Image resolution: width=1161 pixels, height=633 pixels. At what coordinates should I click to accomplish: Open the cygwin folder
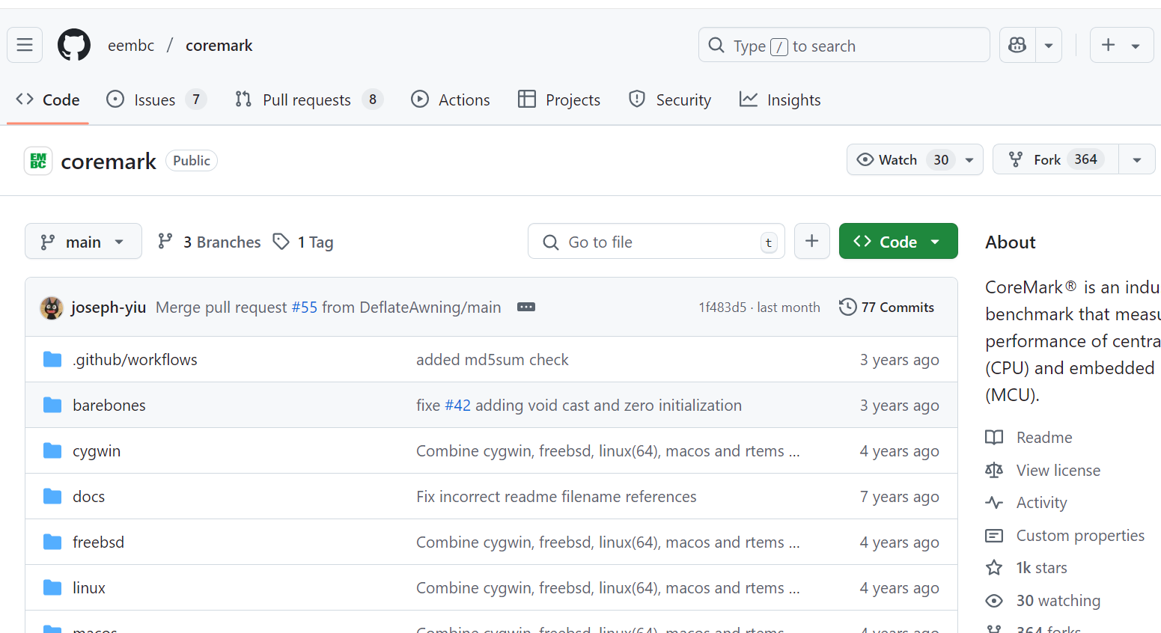(x=97, y=451)
